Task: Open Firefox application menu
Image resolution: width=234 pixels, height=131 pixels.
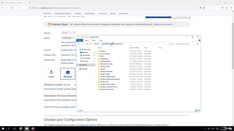Action: pos(231,8)
